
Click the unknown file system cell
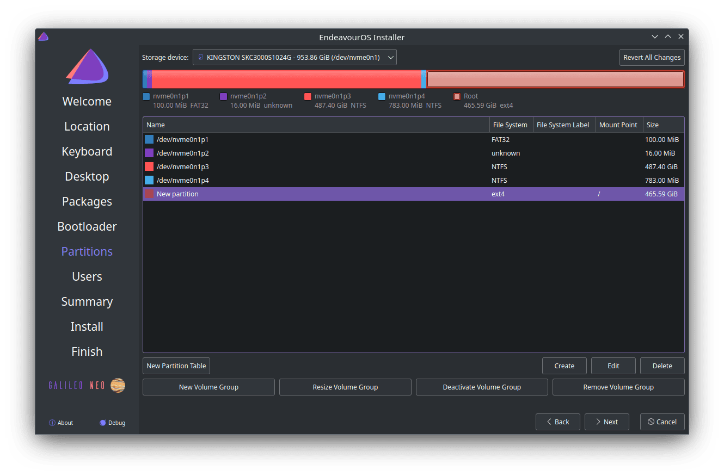click(506, 153)
